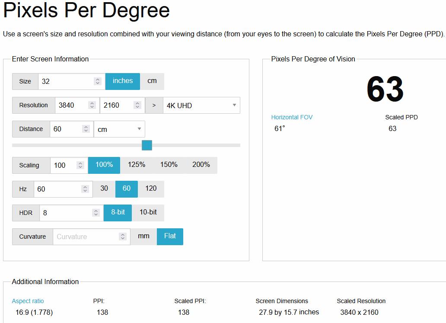This screenshot has height=323, width=446.
Task: Open the Horizontal FOV link
Action: pyautogui.click(x=292, y=117)
